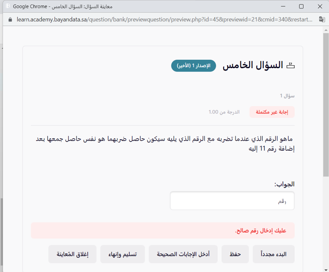Screen dimensions: 329x272
Task: Click the page icon in the title bar
Action: 8,6
